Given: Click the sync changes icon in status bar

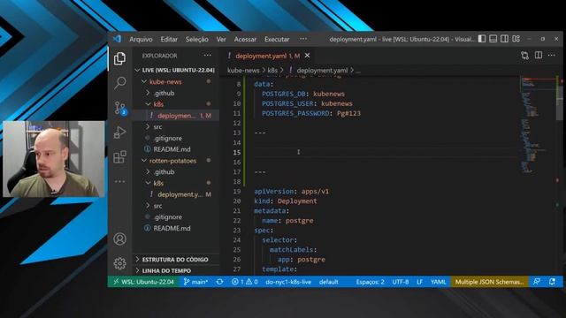Looking at the screenshot, I should (x=219, y=282).
